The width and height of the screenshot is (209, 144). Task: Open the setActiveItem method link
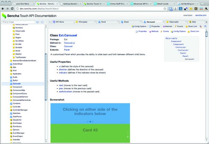click(66, 92)
